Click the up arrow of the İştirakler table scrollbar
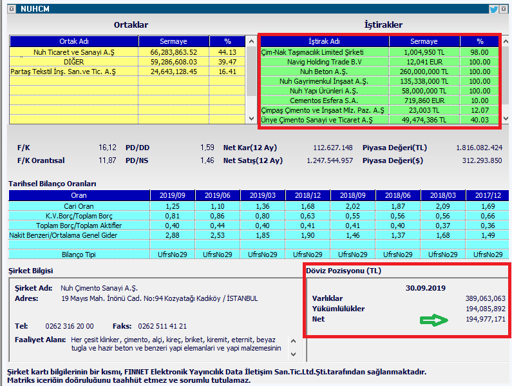Viewport: 512px width, 386px height. 506,41
